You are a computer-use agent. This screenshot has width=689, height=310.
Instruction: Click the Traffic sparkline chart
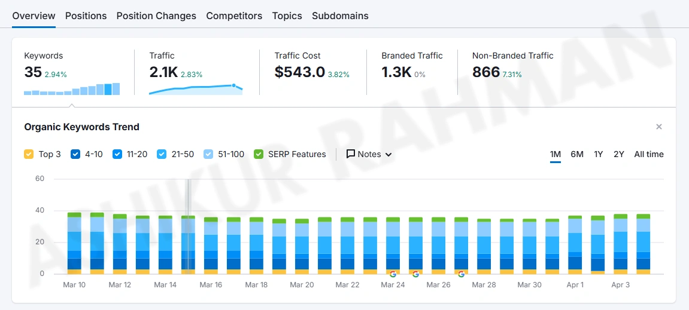pos(196,89)
